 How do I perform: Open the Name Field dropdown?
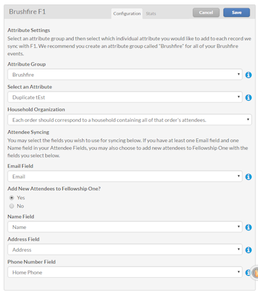[x=125, y=227]
